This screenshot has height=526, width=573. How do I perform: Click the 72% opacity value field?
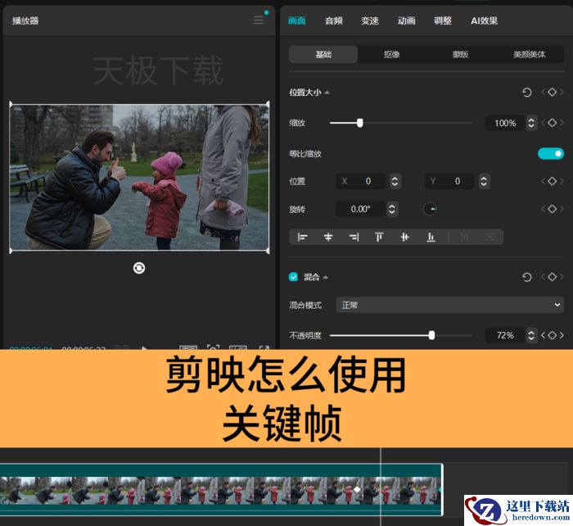[x=505, y=335]
